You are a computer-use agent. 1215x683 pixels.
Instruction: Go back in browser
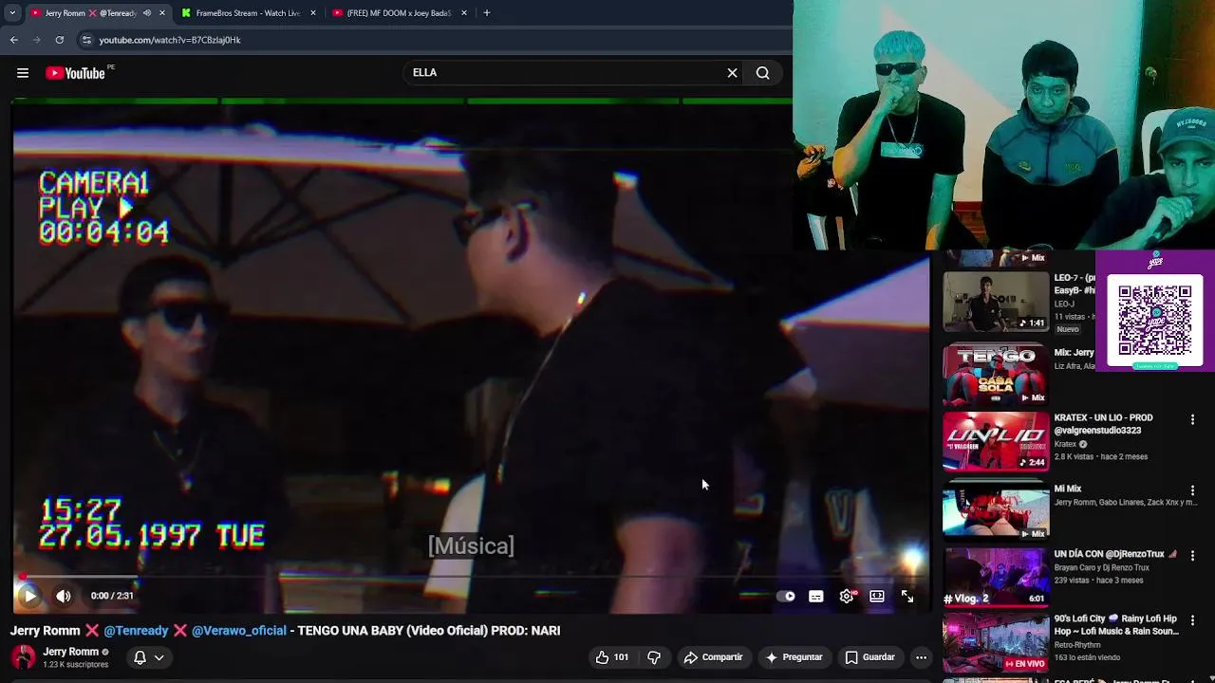pos(14,40)
